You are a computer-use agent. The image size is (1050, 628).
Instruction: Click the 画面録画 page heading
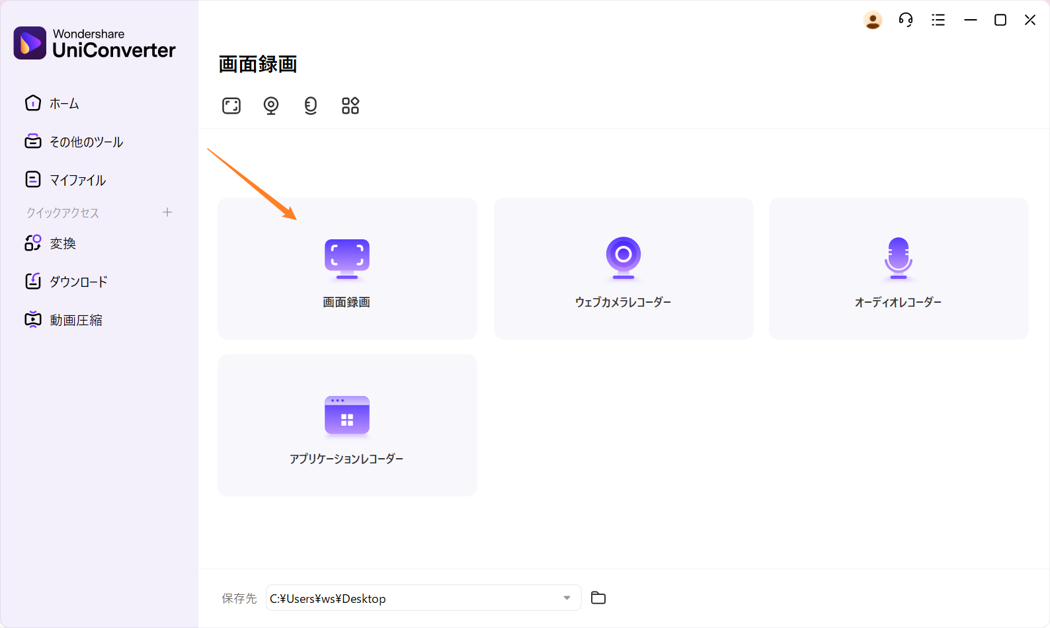pos(258,64)
